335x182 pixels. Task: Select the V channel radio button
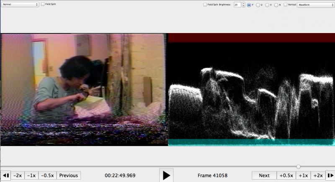(267, 5)
